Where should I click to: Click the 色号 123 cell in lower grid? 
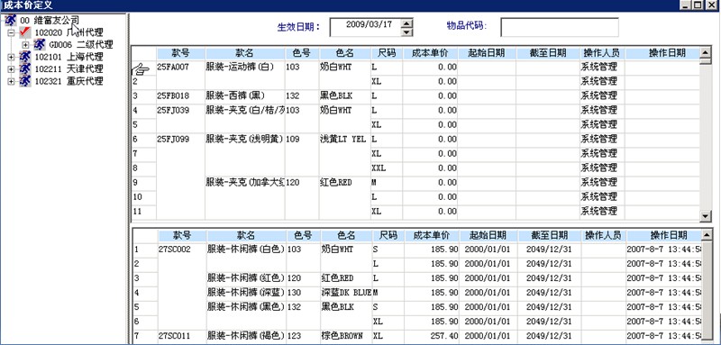click(x=304, y=336)
